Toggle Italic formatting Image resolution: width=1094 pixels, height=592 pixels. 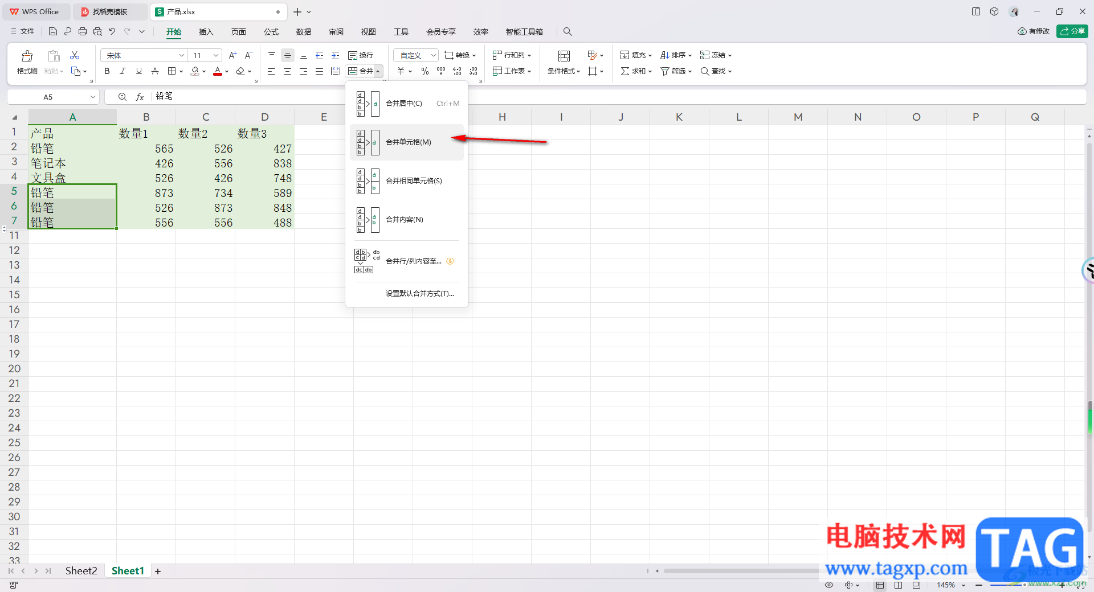[x=123, y=71]
